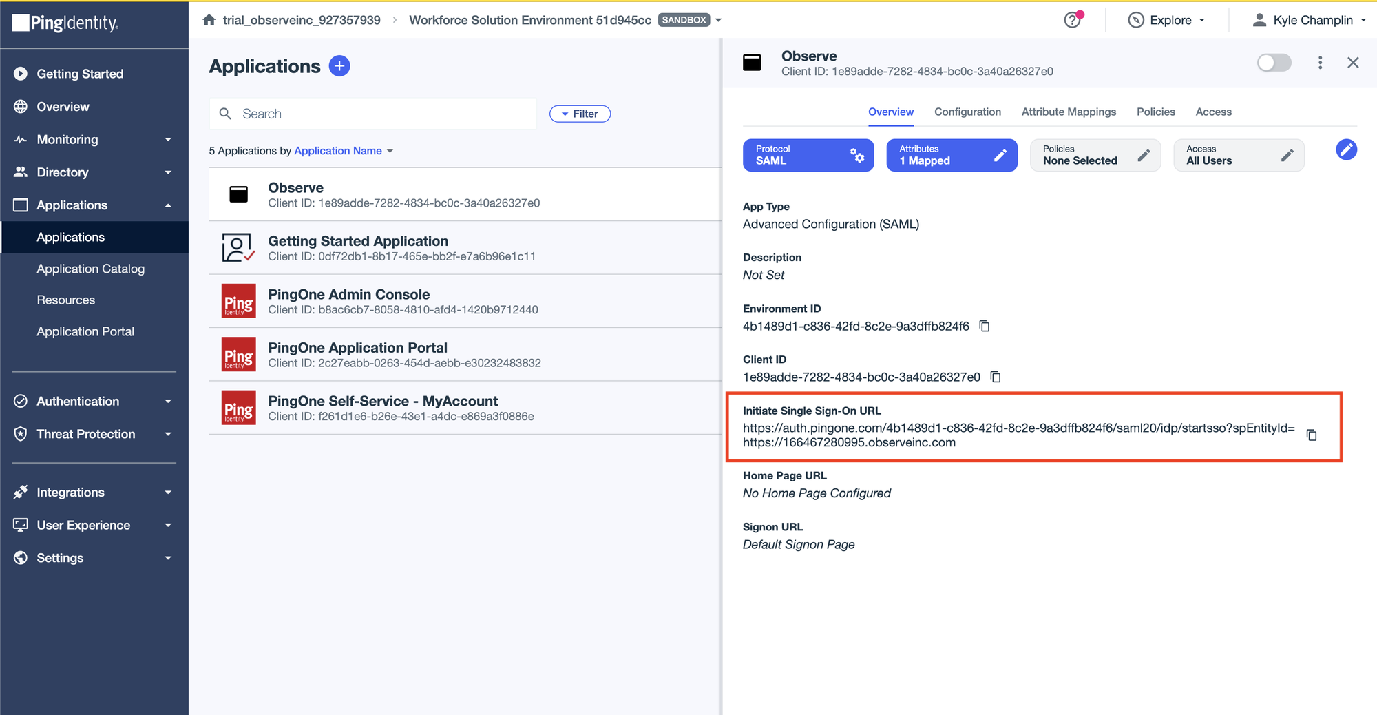Select the PingOne Admin Console row
The image size is (1377, 715).
click(x=465, y=301)
